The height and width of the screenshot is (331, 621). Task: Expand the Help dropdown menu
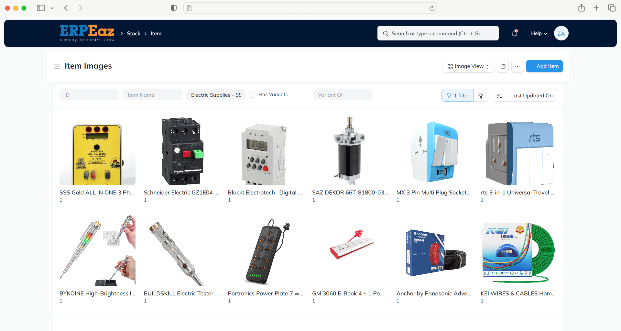[539, 33]
